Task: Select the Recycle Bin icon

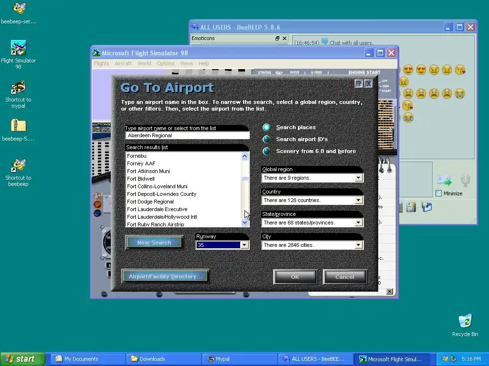Action: [465, 325]
